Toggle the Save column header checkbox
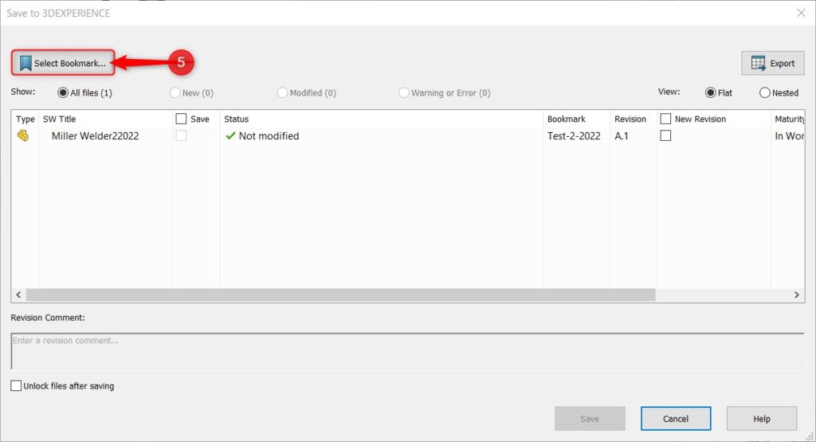The height and width of the screenshot is (442, 816). pos(181,119)
